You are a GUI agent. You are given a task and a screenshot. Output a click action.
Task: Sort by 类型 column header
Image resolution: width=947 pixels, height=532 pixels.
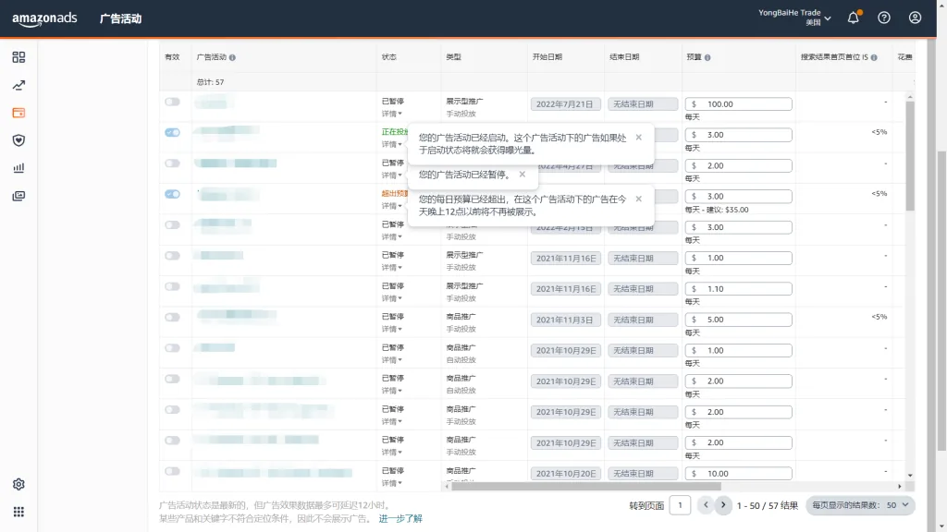click(x=453, y=57)
